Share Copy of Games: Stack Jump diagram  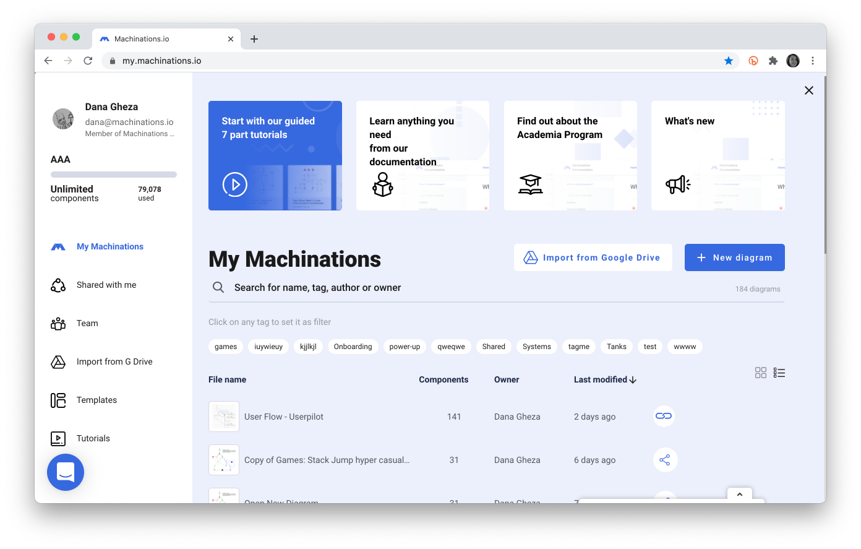(665, 460)
